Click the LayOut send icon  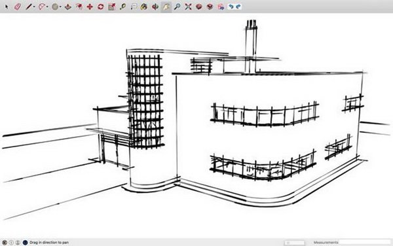click(x=221, y=7)
